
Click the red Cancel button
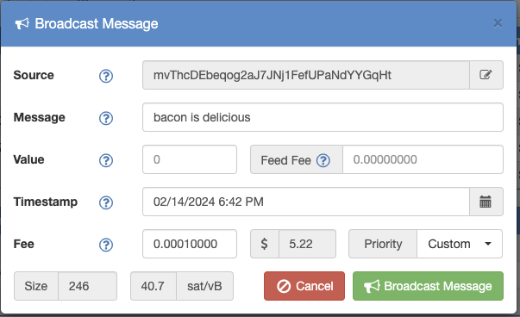(x=304, y=286)
